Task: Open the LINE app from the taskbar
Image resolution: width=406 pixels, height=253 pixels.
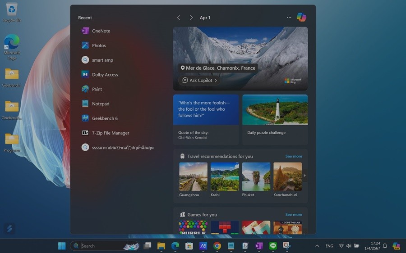Action: (272, 246)
